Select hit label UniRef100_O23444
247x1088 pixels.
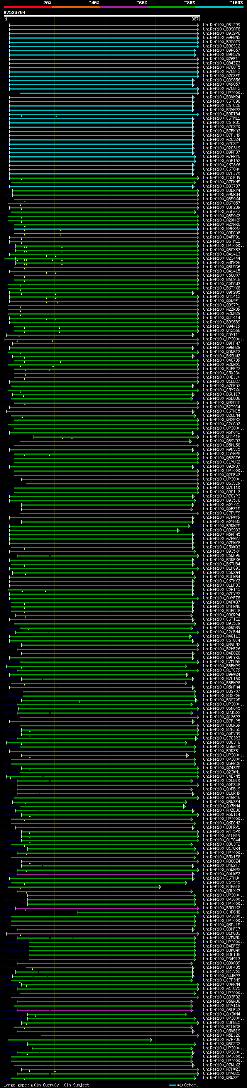pyautogui.click(x=222, y=258)
